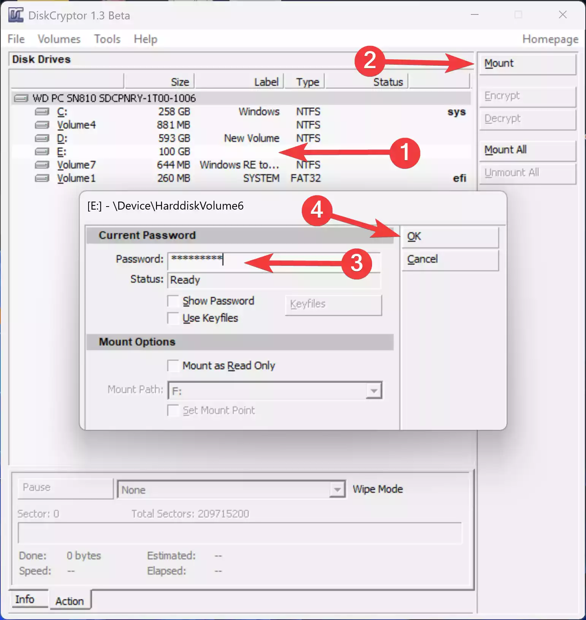Click the Keyfiles button
This screenshot has width=586, height=620.
pos(333,305)
